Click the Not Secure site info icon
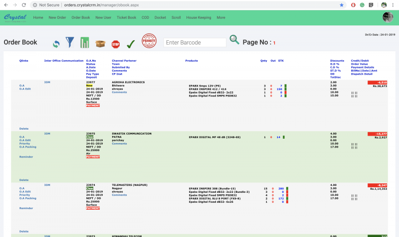Screen dimensions: 399x237 (35, 5)
